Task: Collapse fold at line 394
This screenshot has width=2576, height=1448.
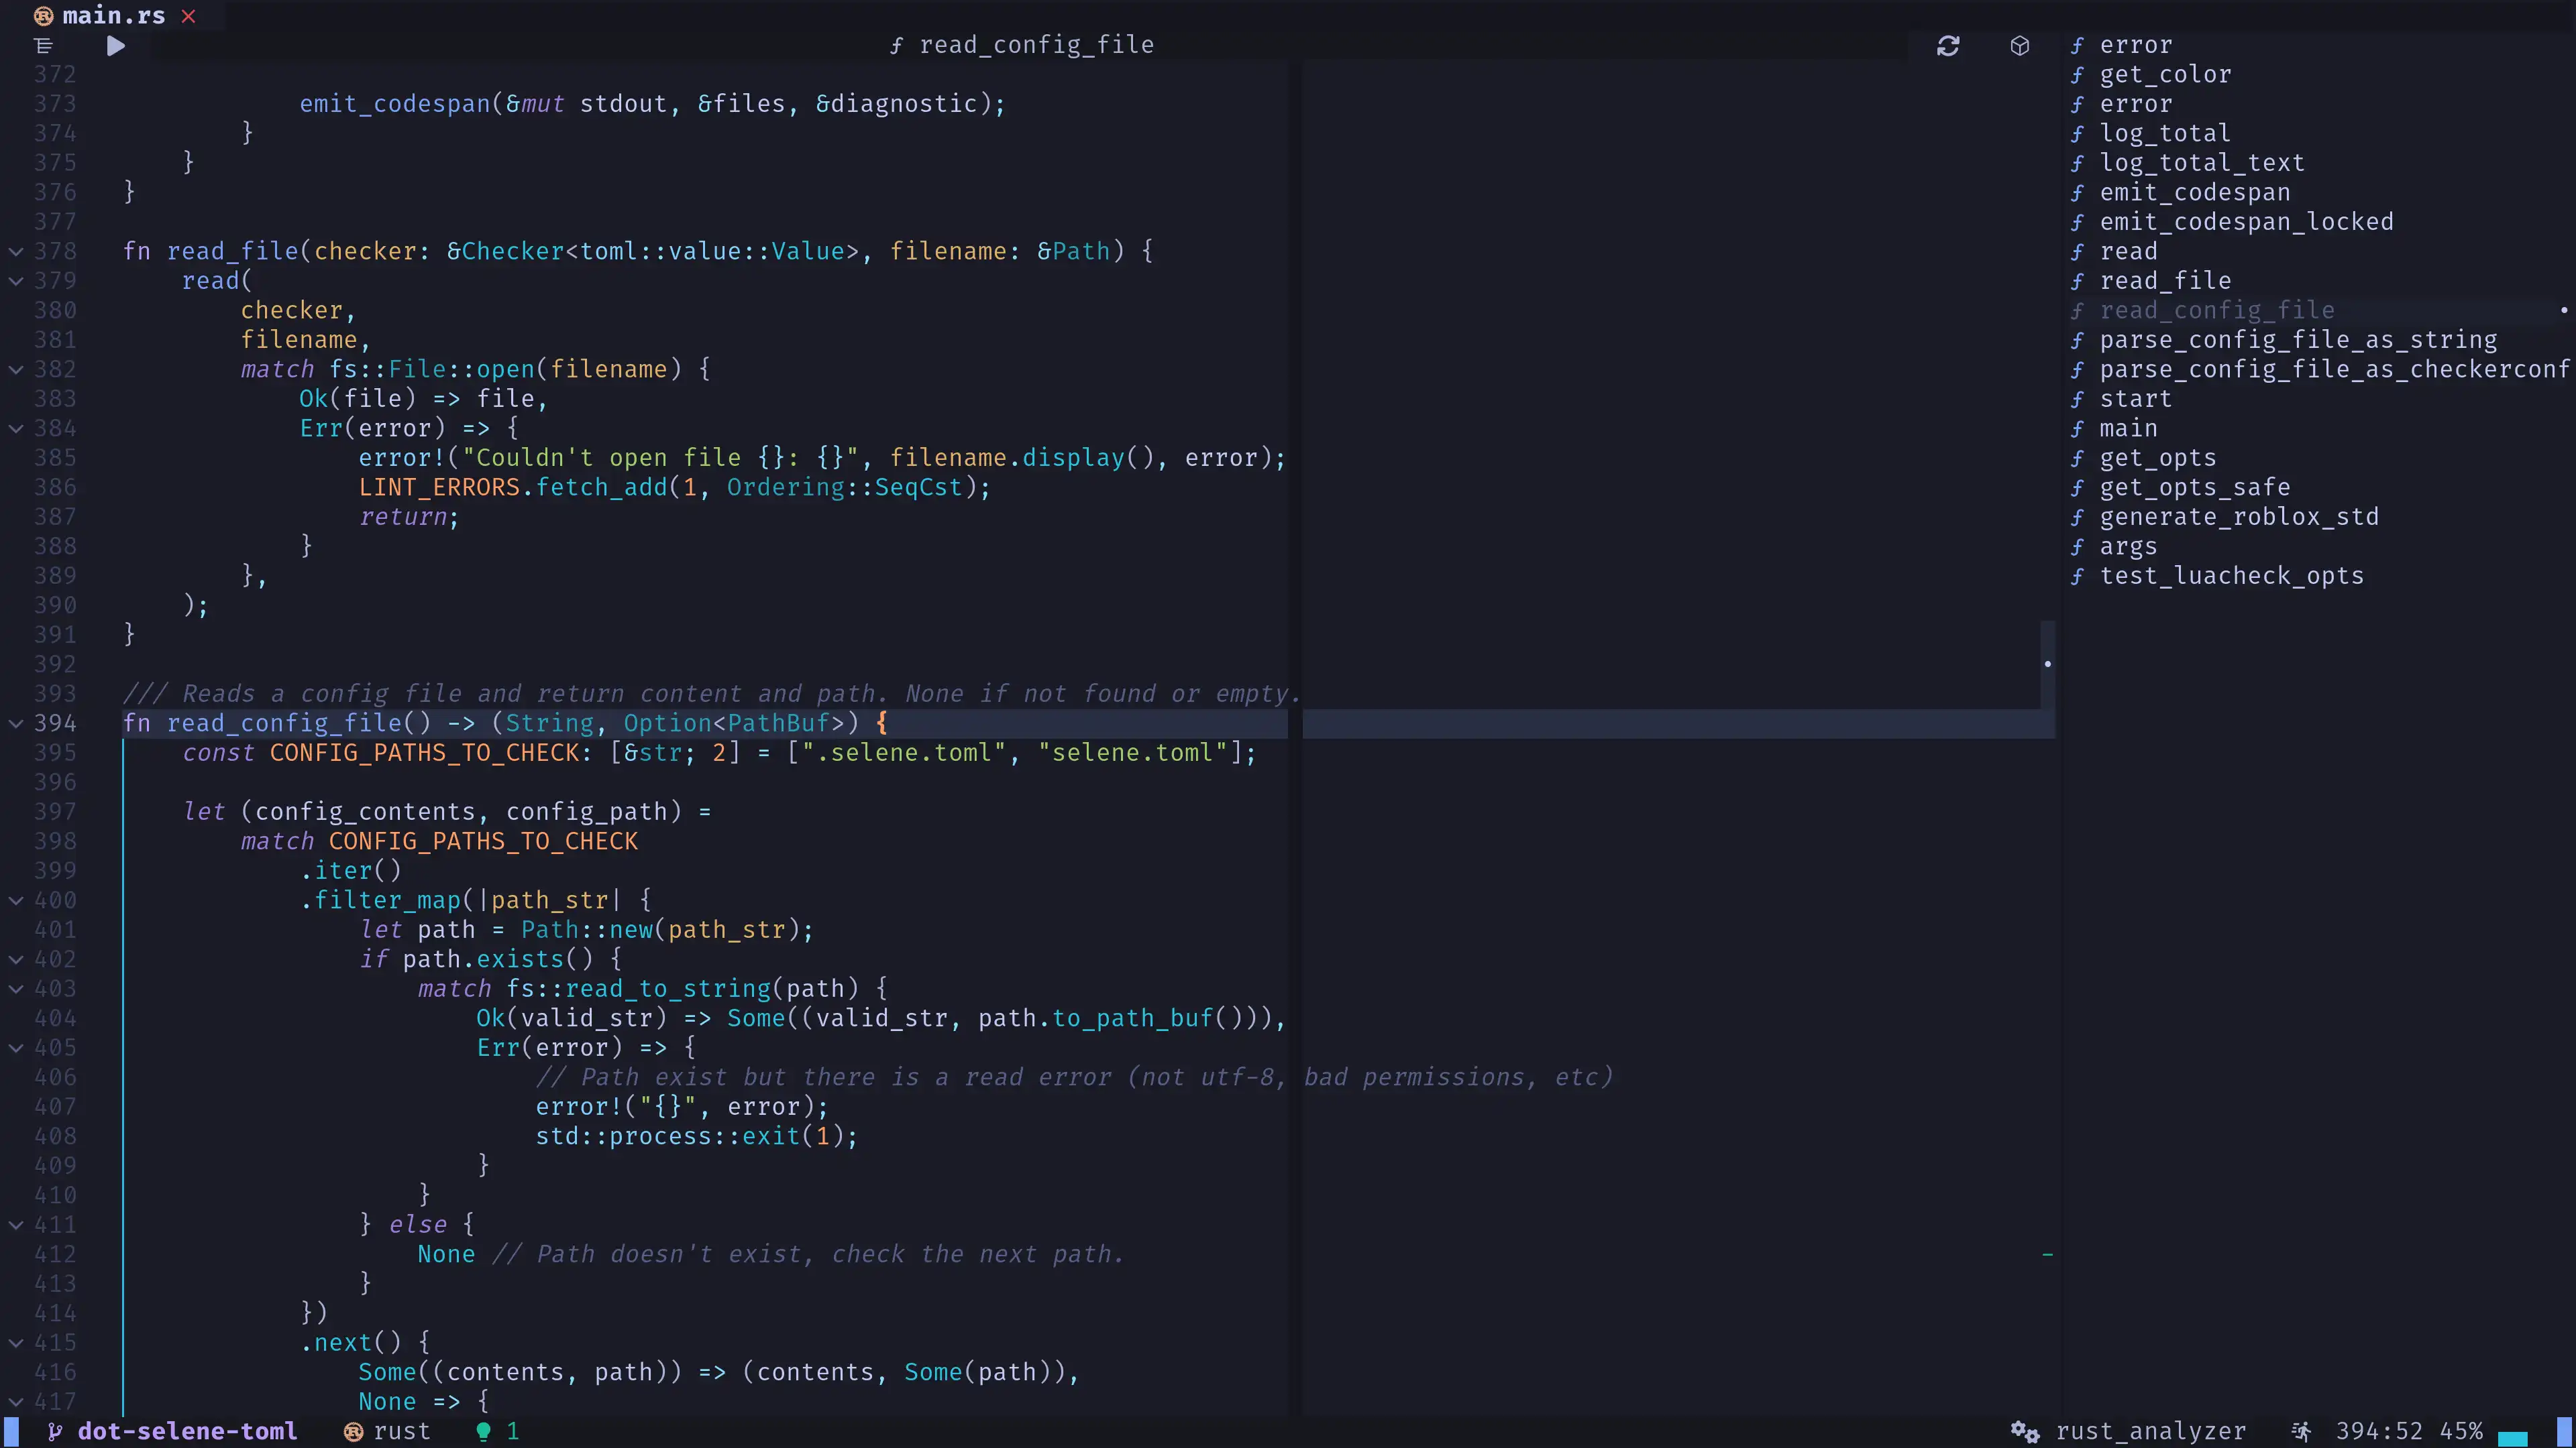Action: pyautogui.click(x=16, y=723)
